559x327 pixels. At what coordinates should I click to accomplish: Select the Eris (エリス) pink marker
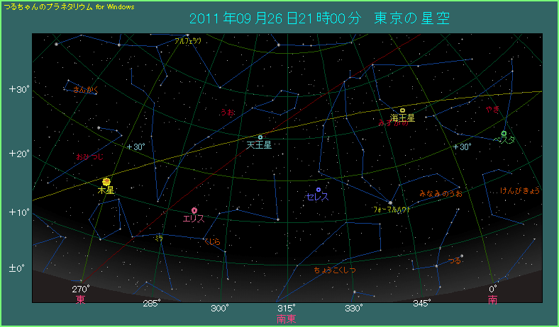coord(194,210)
